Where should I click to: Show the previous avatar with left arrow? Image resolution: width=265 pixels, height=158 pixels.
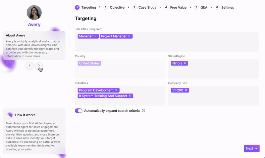[x=29, y=65]
